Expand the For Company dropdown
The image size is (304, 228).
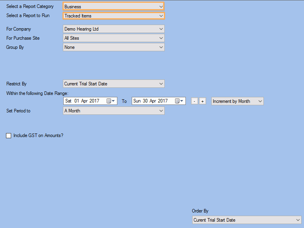(x=114, y=29)
